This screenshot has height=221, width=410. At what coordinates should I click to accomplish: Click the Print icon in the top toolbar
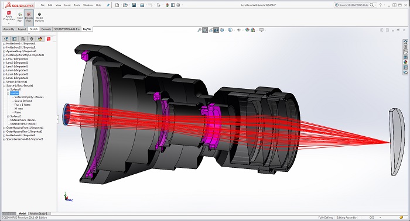click(x=142, y=5)
